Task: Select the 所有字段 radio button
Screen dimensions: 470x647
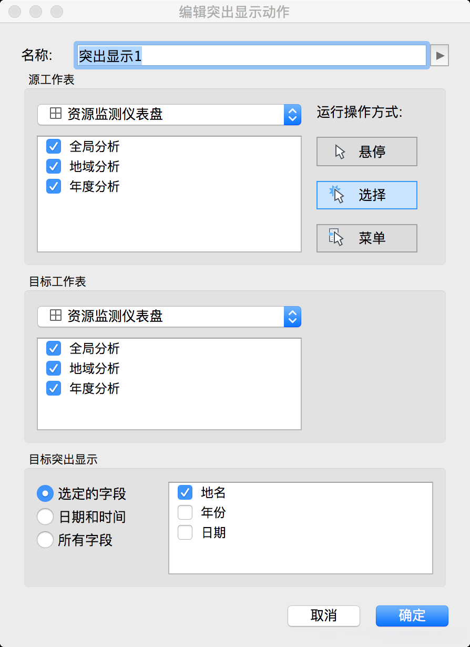Action: click(x=45, y=540)
